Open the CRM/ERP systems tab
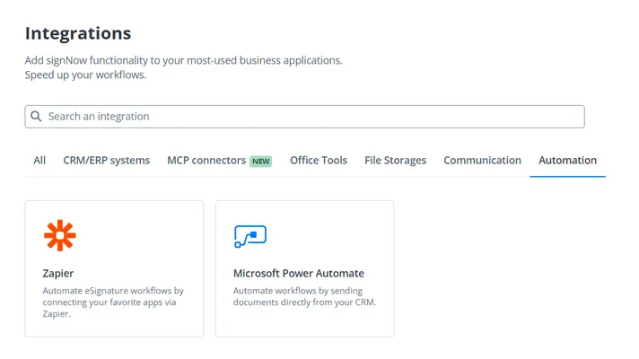 [107, 161]
